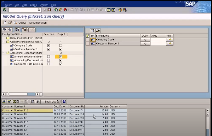The height and width of the screenshot is (136, 212).
Task: Open the command field history dropdown
Action: pos(39,10)
